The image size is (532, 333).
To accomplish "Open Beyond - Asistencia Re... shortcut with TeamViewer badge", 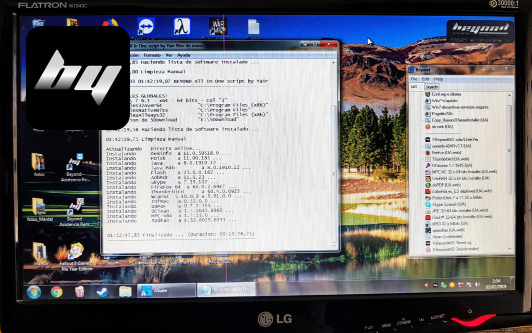I will click(75, 167).
